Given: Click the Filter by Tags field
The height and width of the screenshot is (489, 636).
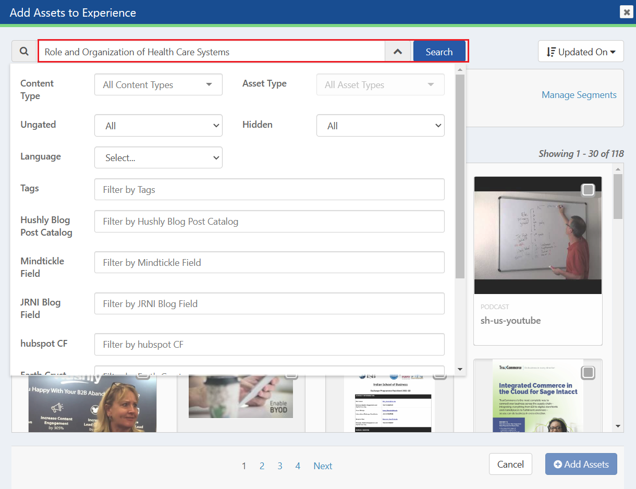Looking at the screenshot, I should 270,189.
